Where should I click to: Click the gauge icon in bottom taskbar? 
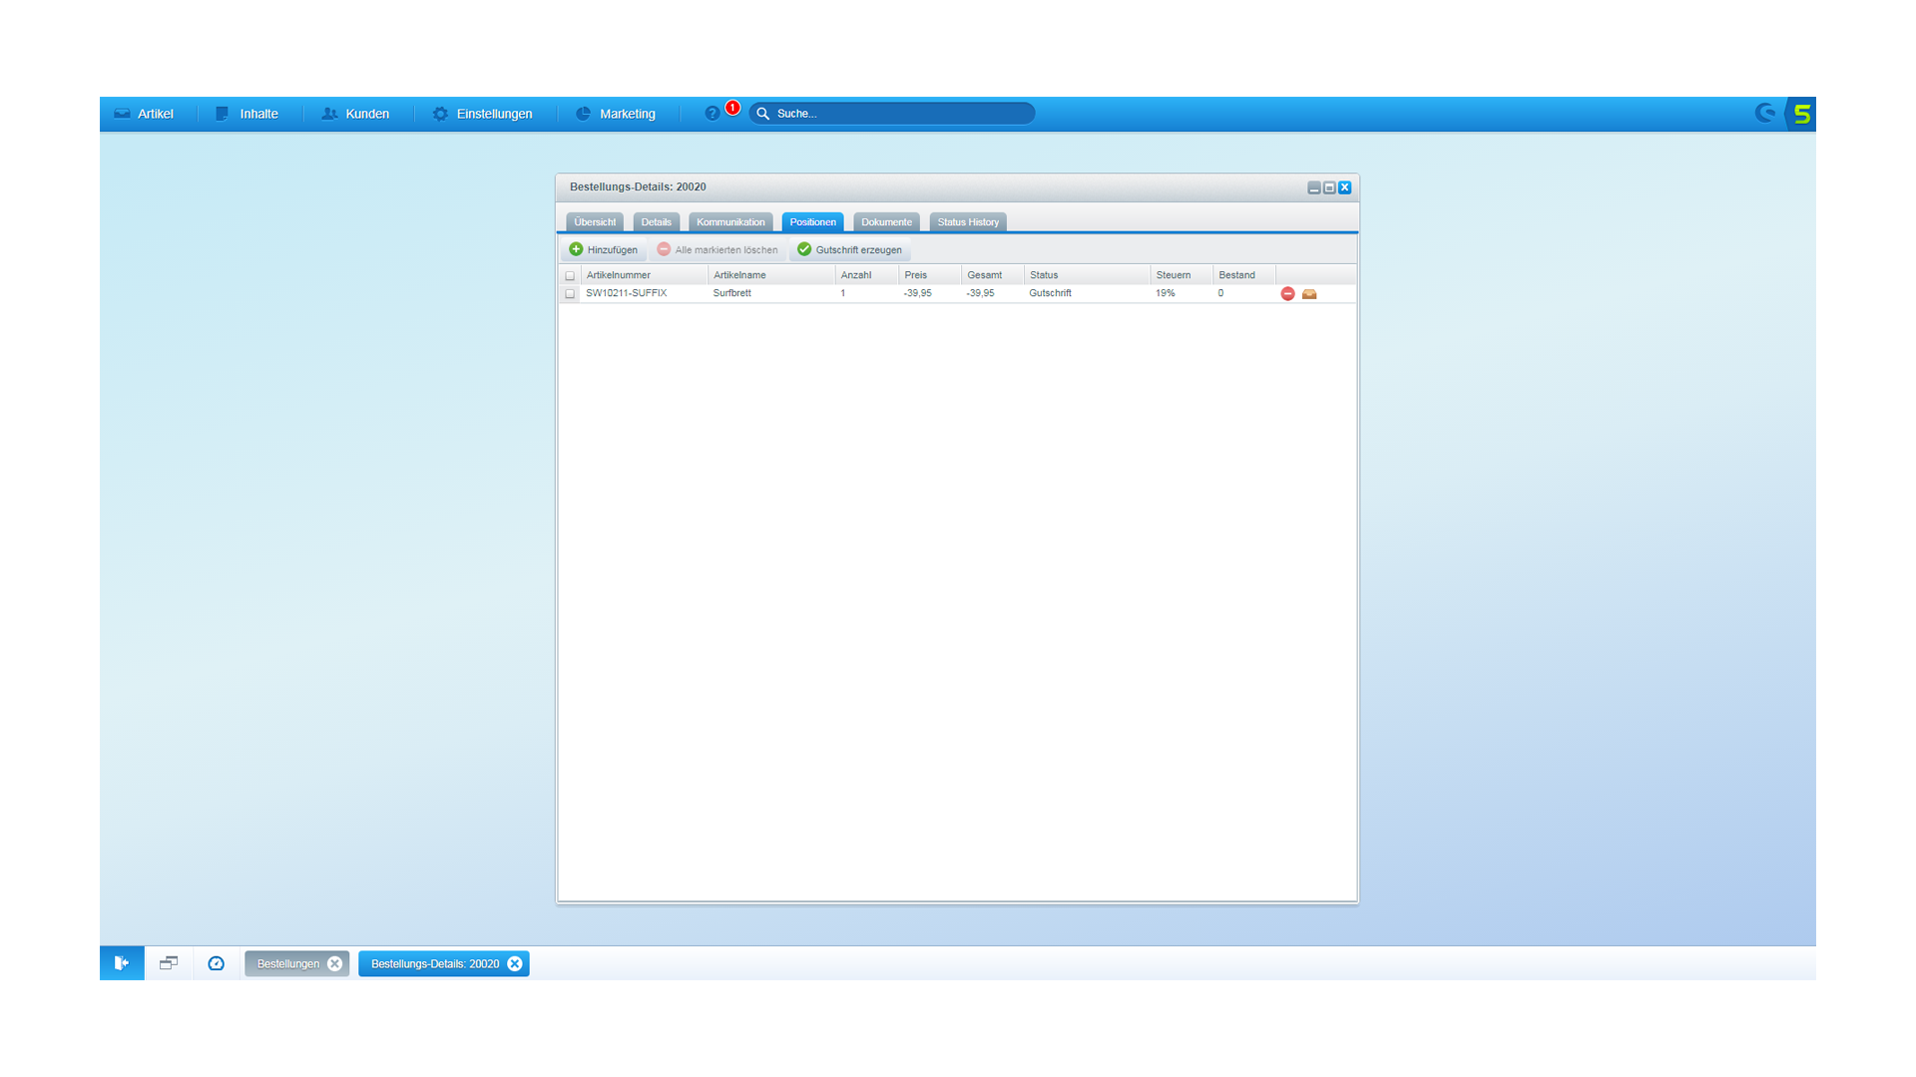(x=217, y=963)
